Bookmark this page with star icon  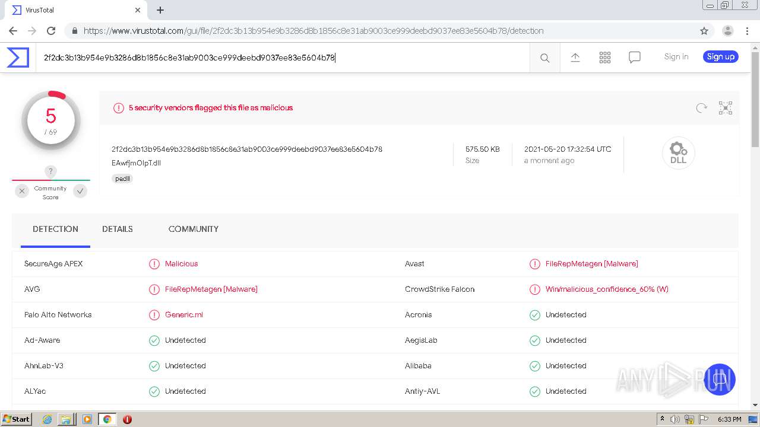click(704, 31)
